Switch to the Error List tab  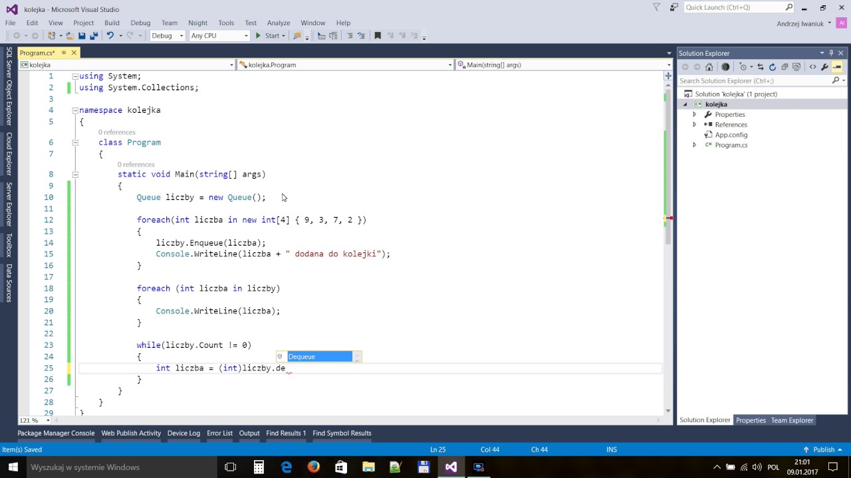[219, 433]
